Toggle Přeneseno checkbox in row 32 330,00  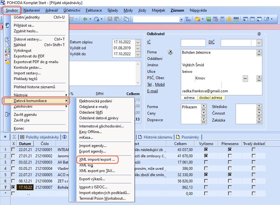(230, 175)
